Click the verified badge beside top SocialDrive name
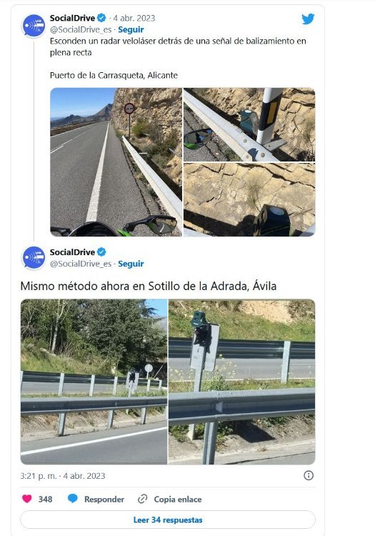 click(101, 18)
